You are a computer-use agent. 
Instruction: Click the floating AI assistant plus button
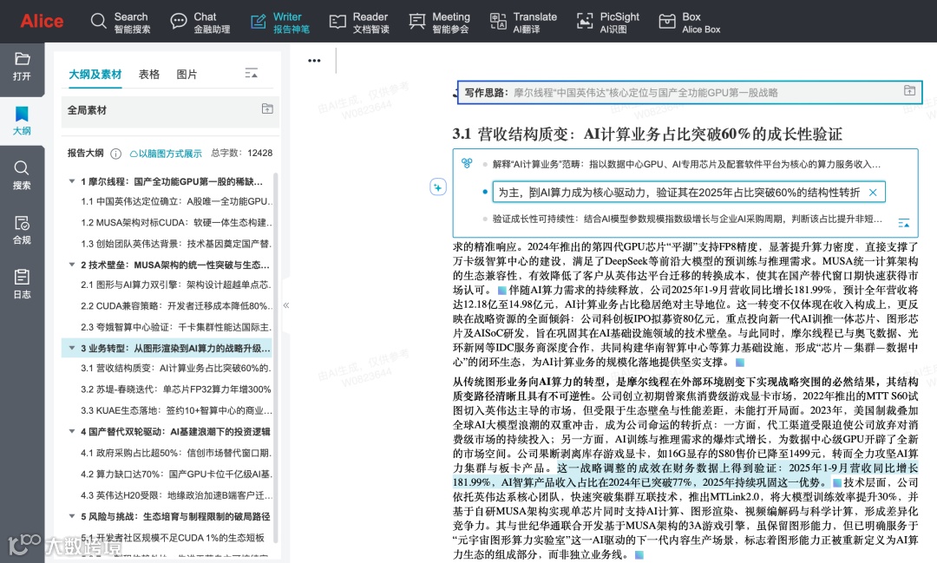(437, 187)
